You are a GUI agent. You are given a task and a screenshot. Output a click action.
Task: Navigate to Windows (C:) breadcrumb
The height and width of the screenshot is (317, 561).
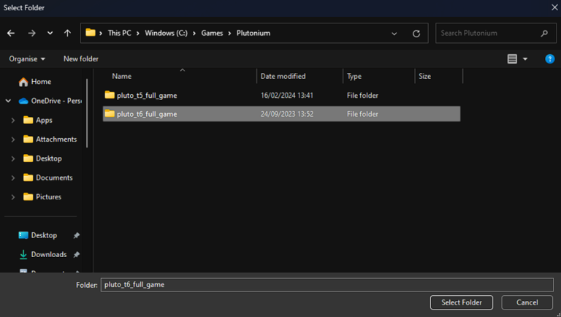pyautogui.click(x=166, y=33)
